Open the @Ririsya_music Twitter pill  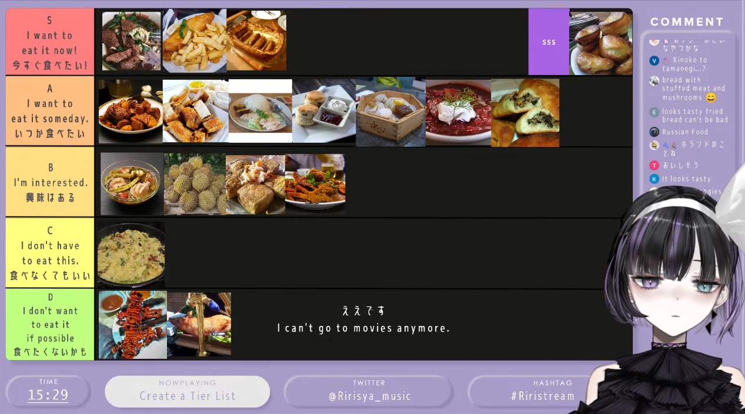tap(369, 391)
